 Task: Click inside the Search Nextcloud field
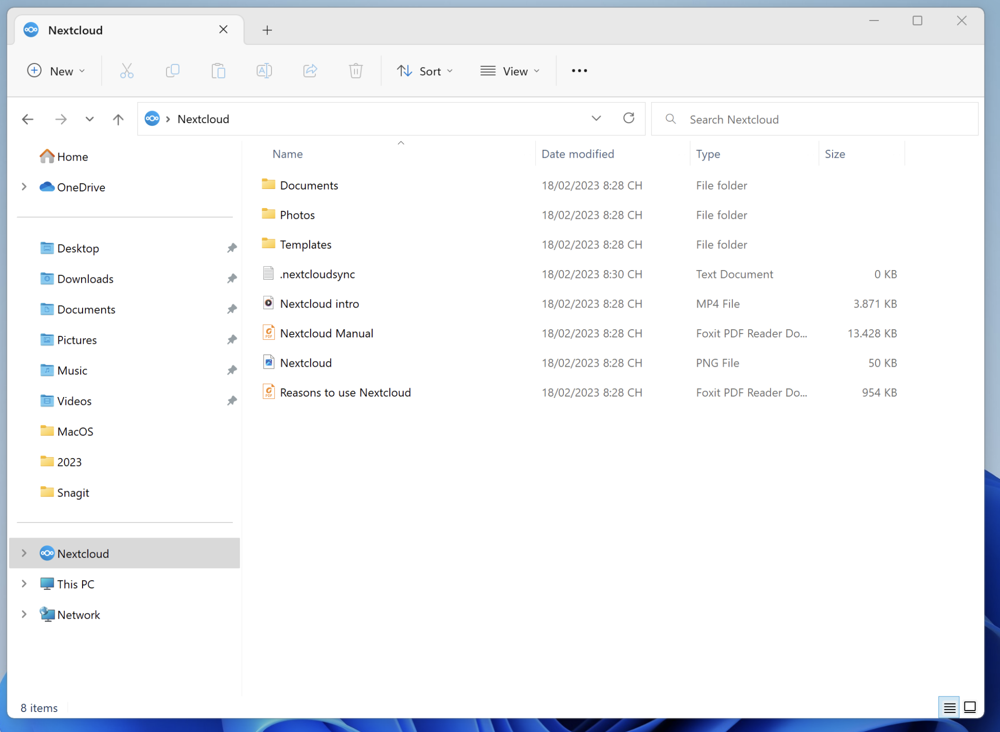[x=781, y=119]
